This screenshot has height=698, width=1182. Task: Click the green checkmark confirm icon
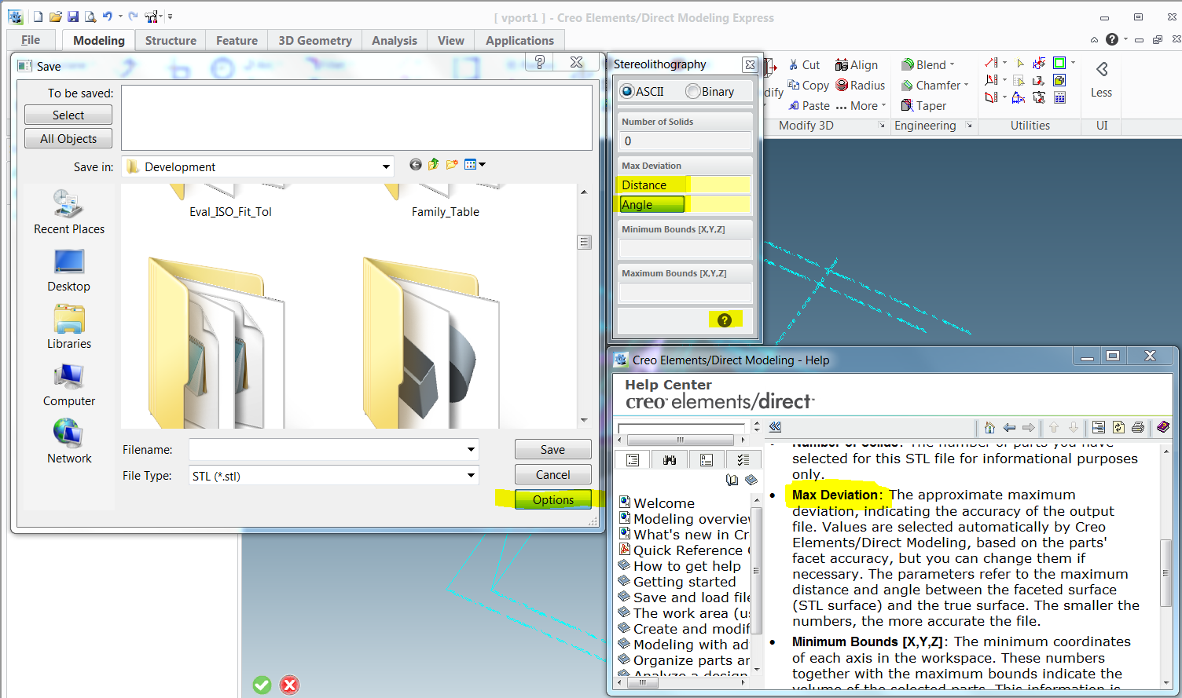[262, 685]
